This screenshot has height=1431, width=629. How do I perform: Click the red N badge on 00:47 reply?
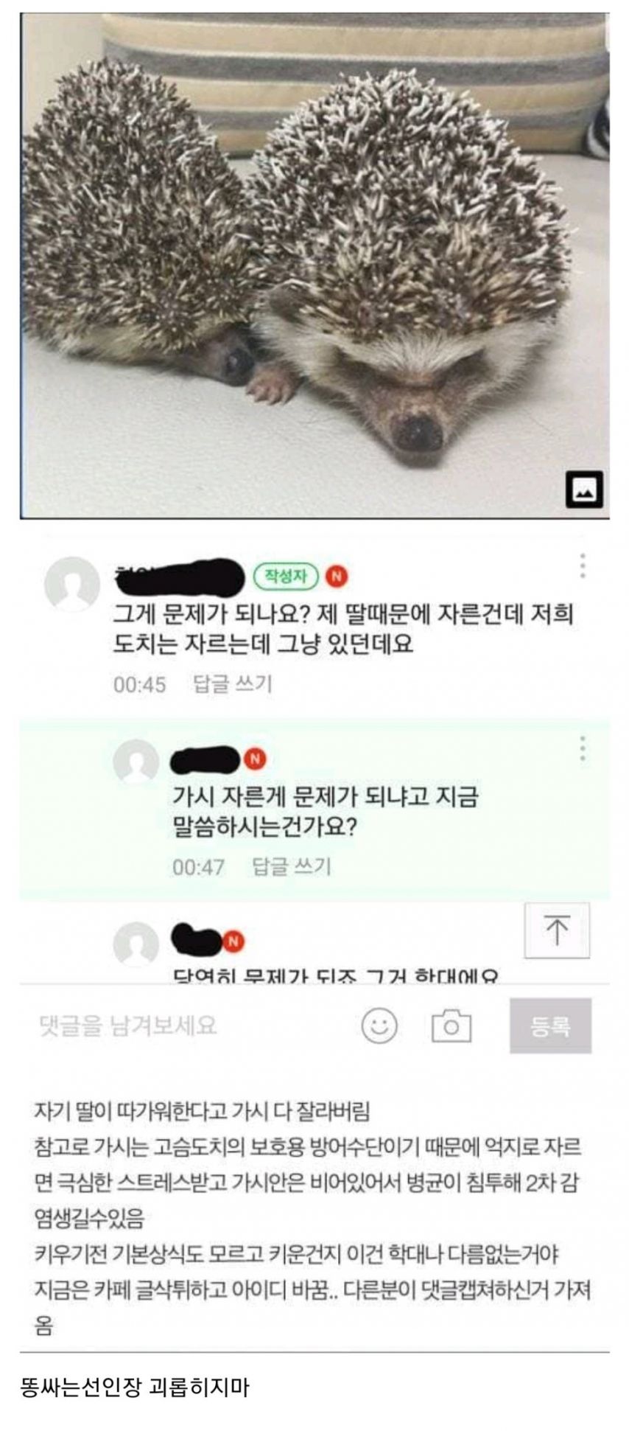pyautogui.click(x=255, y=758)
